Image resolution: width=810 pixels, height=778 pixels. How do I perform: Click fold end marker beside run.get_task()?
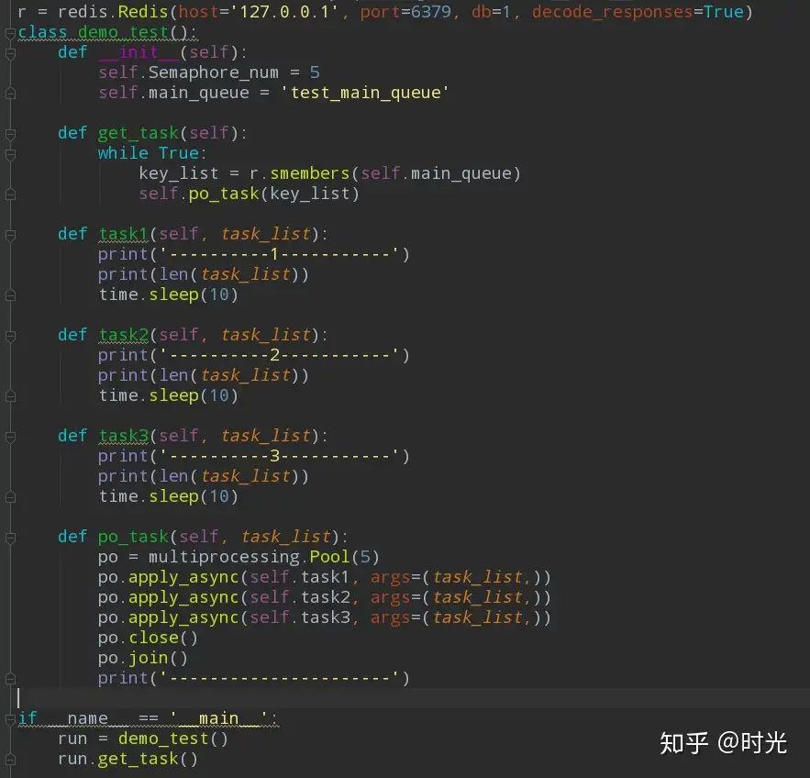[10, 760]
